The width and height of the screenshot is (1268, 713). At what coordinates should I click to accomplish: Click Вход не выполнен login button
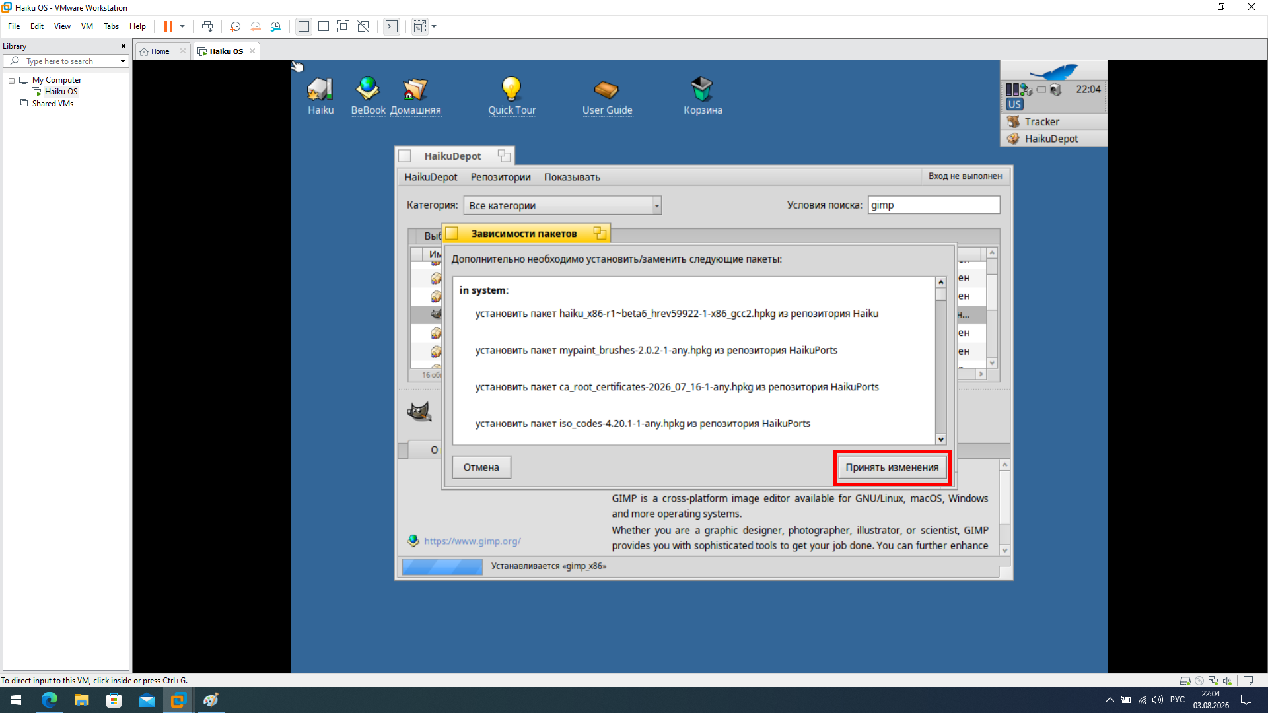click(x=965, y=176)
